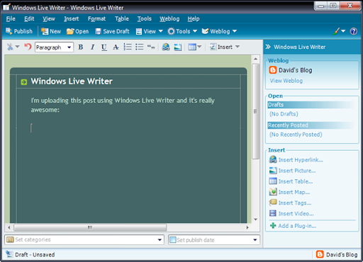Screen dimensions: 363x262
Task: Toggle bulleted list formatting
Action: [x=140, y=47]
